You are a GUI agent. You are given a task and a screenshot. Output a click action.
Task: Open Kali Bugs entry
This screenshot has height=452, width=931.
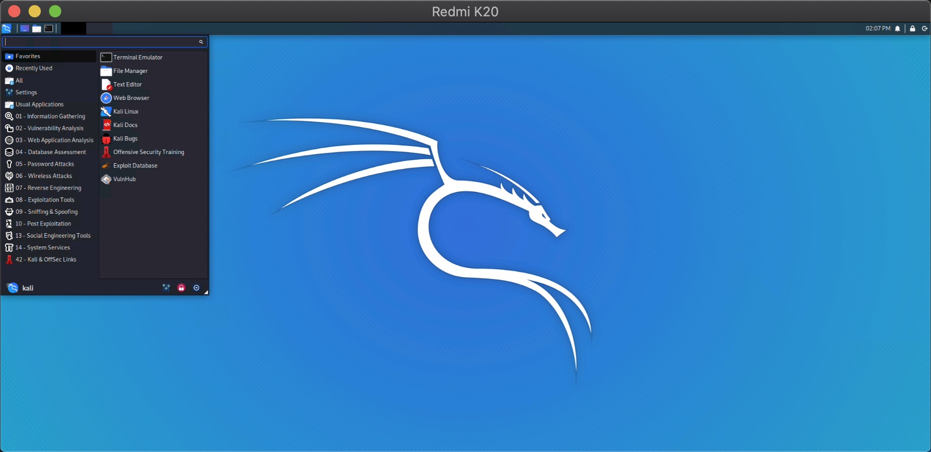pyautogui.click(x=153, y=138)
